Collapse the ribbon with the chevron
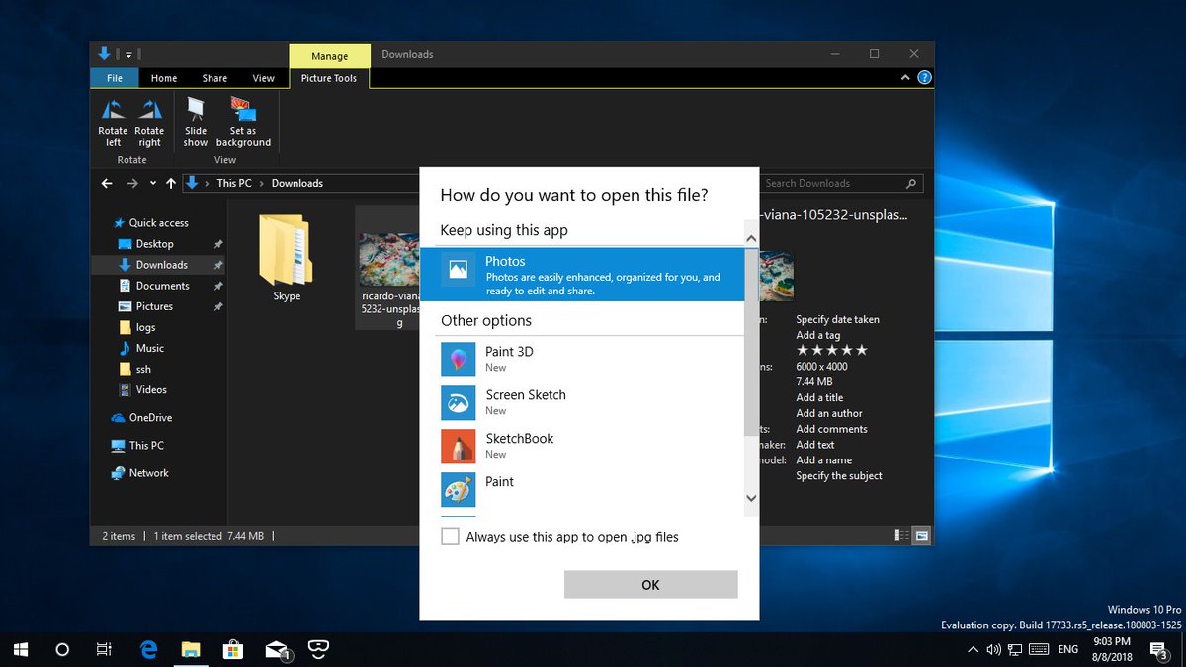 (x=905, y=78)
